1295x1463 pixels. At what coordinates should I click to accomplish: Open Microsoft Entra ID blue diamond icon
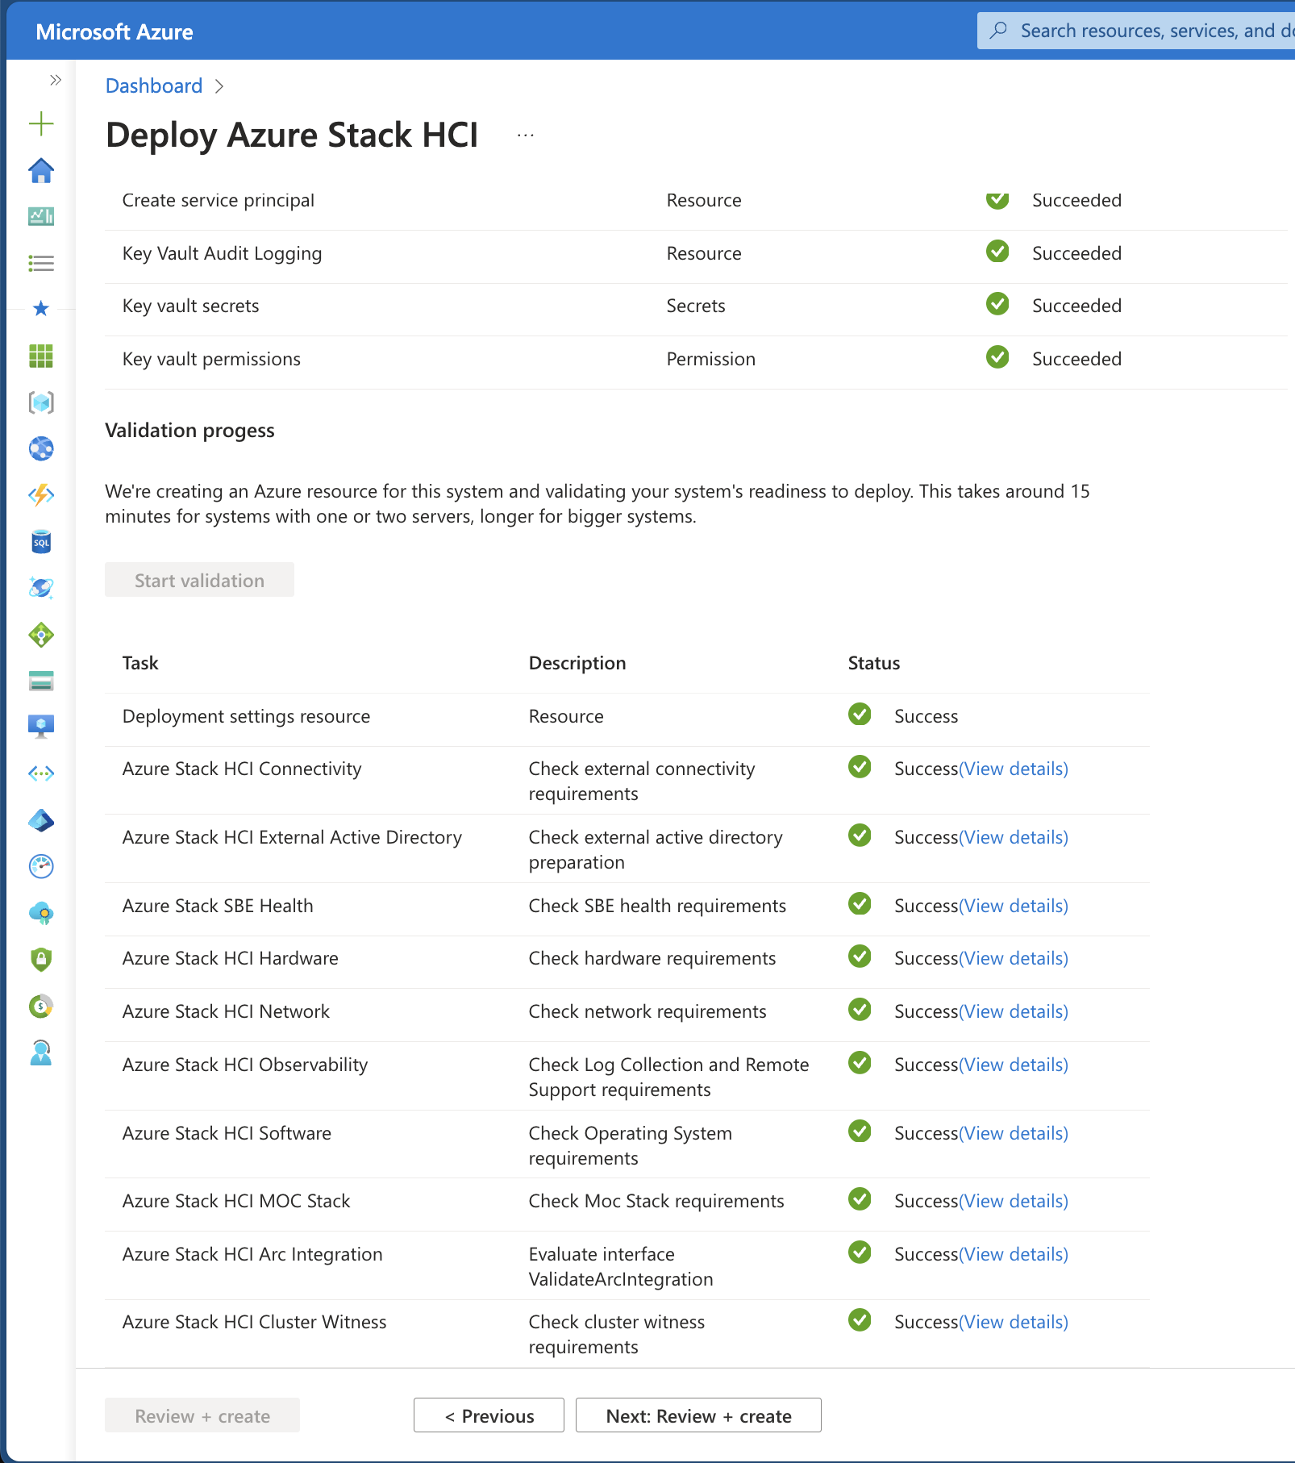(x=41, y=821)
